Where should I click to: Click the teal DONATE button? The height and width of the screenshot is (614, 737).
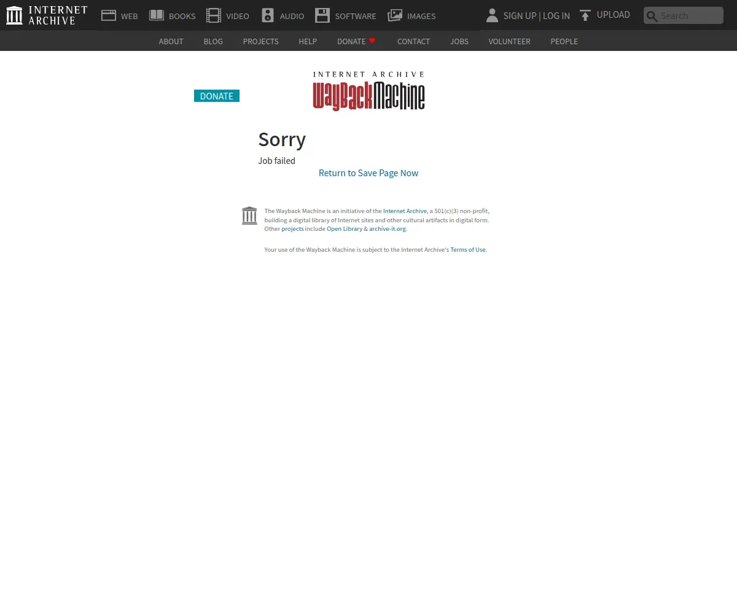pyautogui.click(x=217, y=96)
